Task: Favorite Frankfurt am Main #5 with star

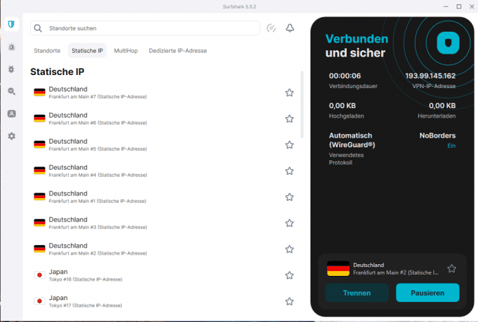Action: point(289,144)
